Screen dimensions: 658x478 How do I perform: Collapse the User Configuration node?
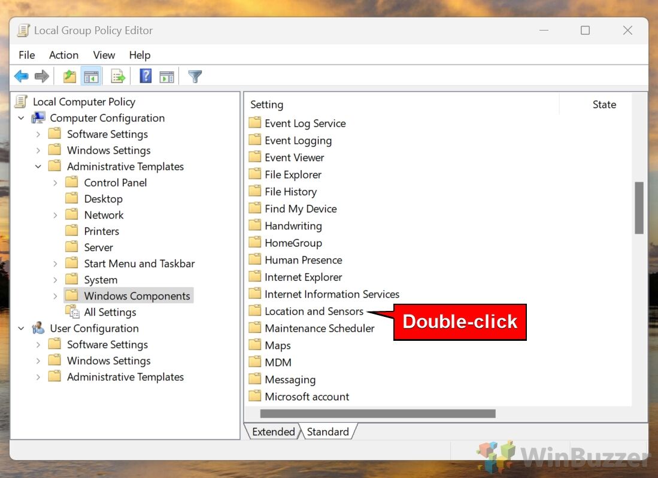point(22,328)
